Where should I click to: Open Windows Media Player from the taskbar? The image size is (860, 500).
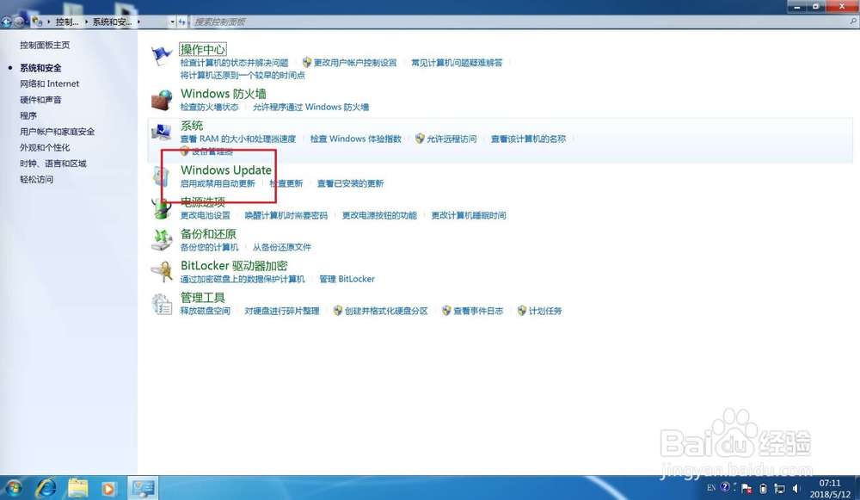(108, 489)
